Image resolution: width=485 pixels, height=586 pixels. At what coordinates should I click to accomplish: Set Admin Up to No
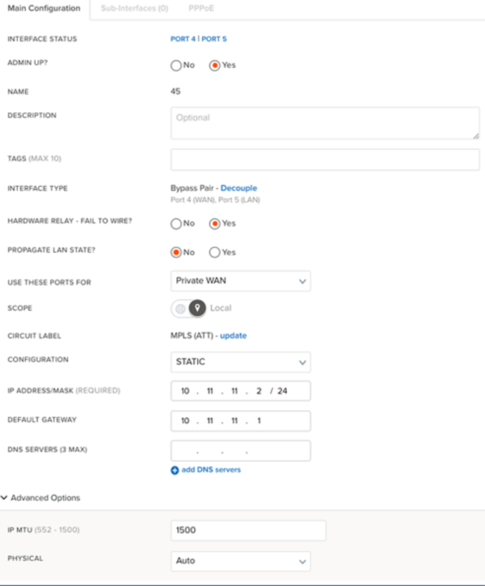176,66
